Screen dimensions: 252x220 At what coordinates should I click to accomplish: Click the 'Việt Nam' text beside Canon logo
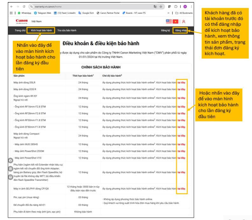(x=37, y=21)
